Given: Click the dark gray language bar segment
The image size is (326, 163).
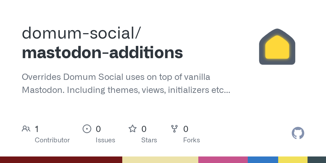Looking at the screenshot, I should pyautogui.click(x=317, y=160).
